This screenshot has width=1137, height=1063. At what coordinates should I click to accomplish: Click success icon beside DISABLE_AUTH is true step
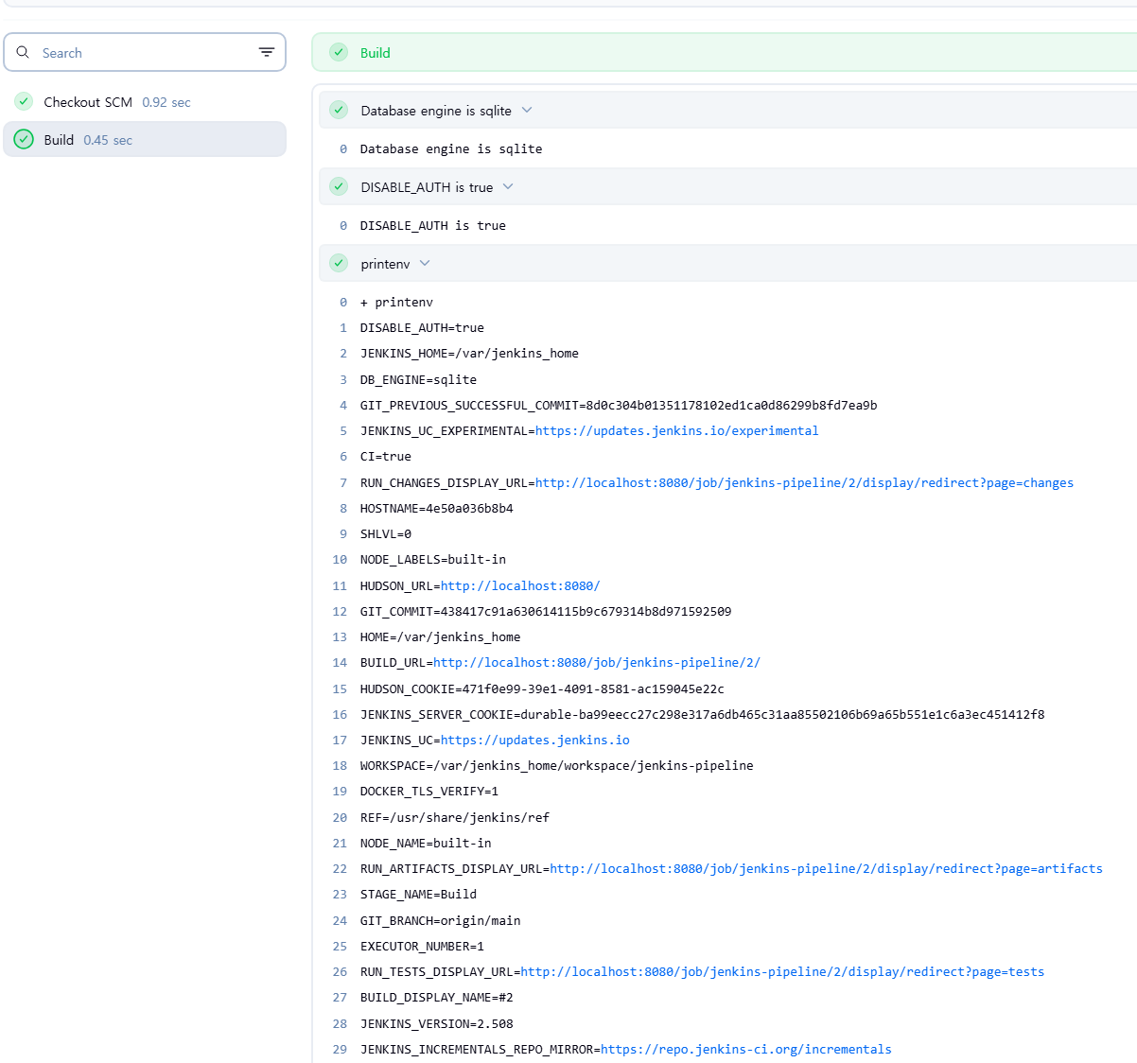pos(339,186)
